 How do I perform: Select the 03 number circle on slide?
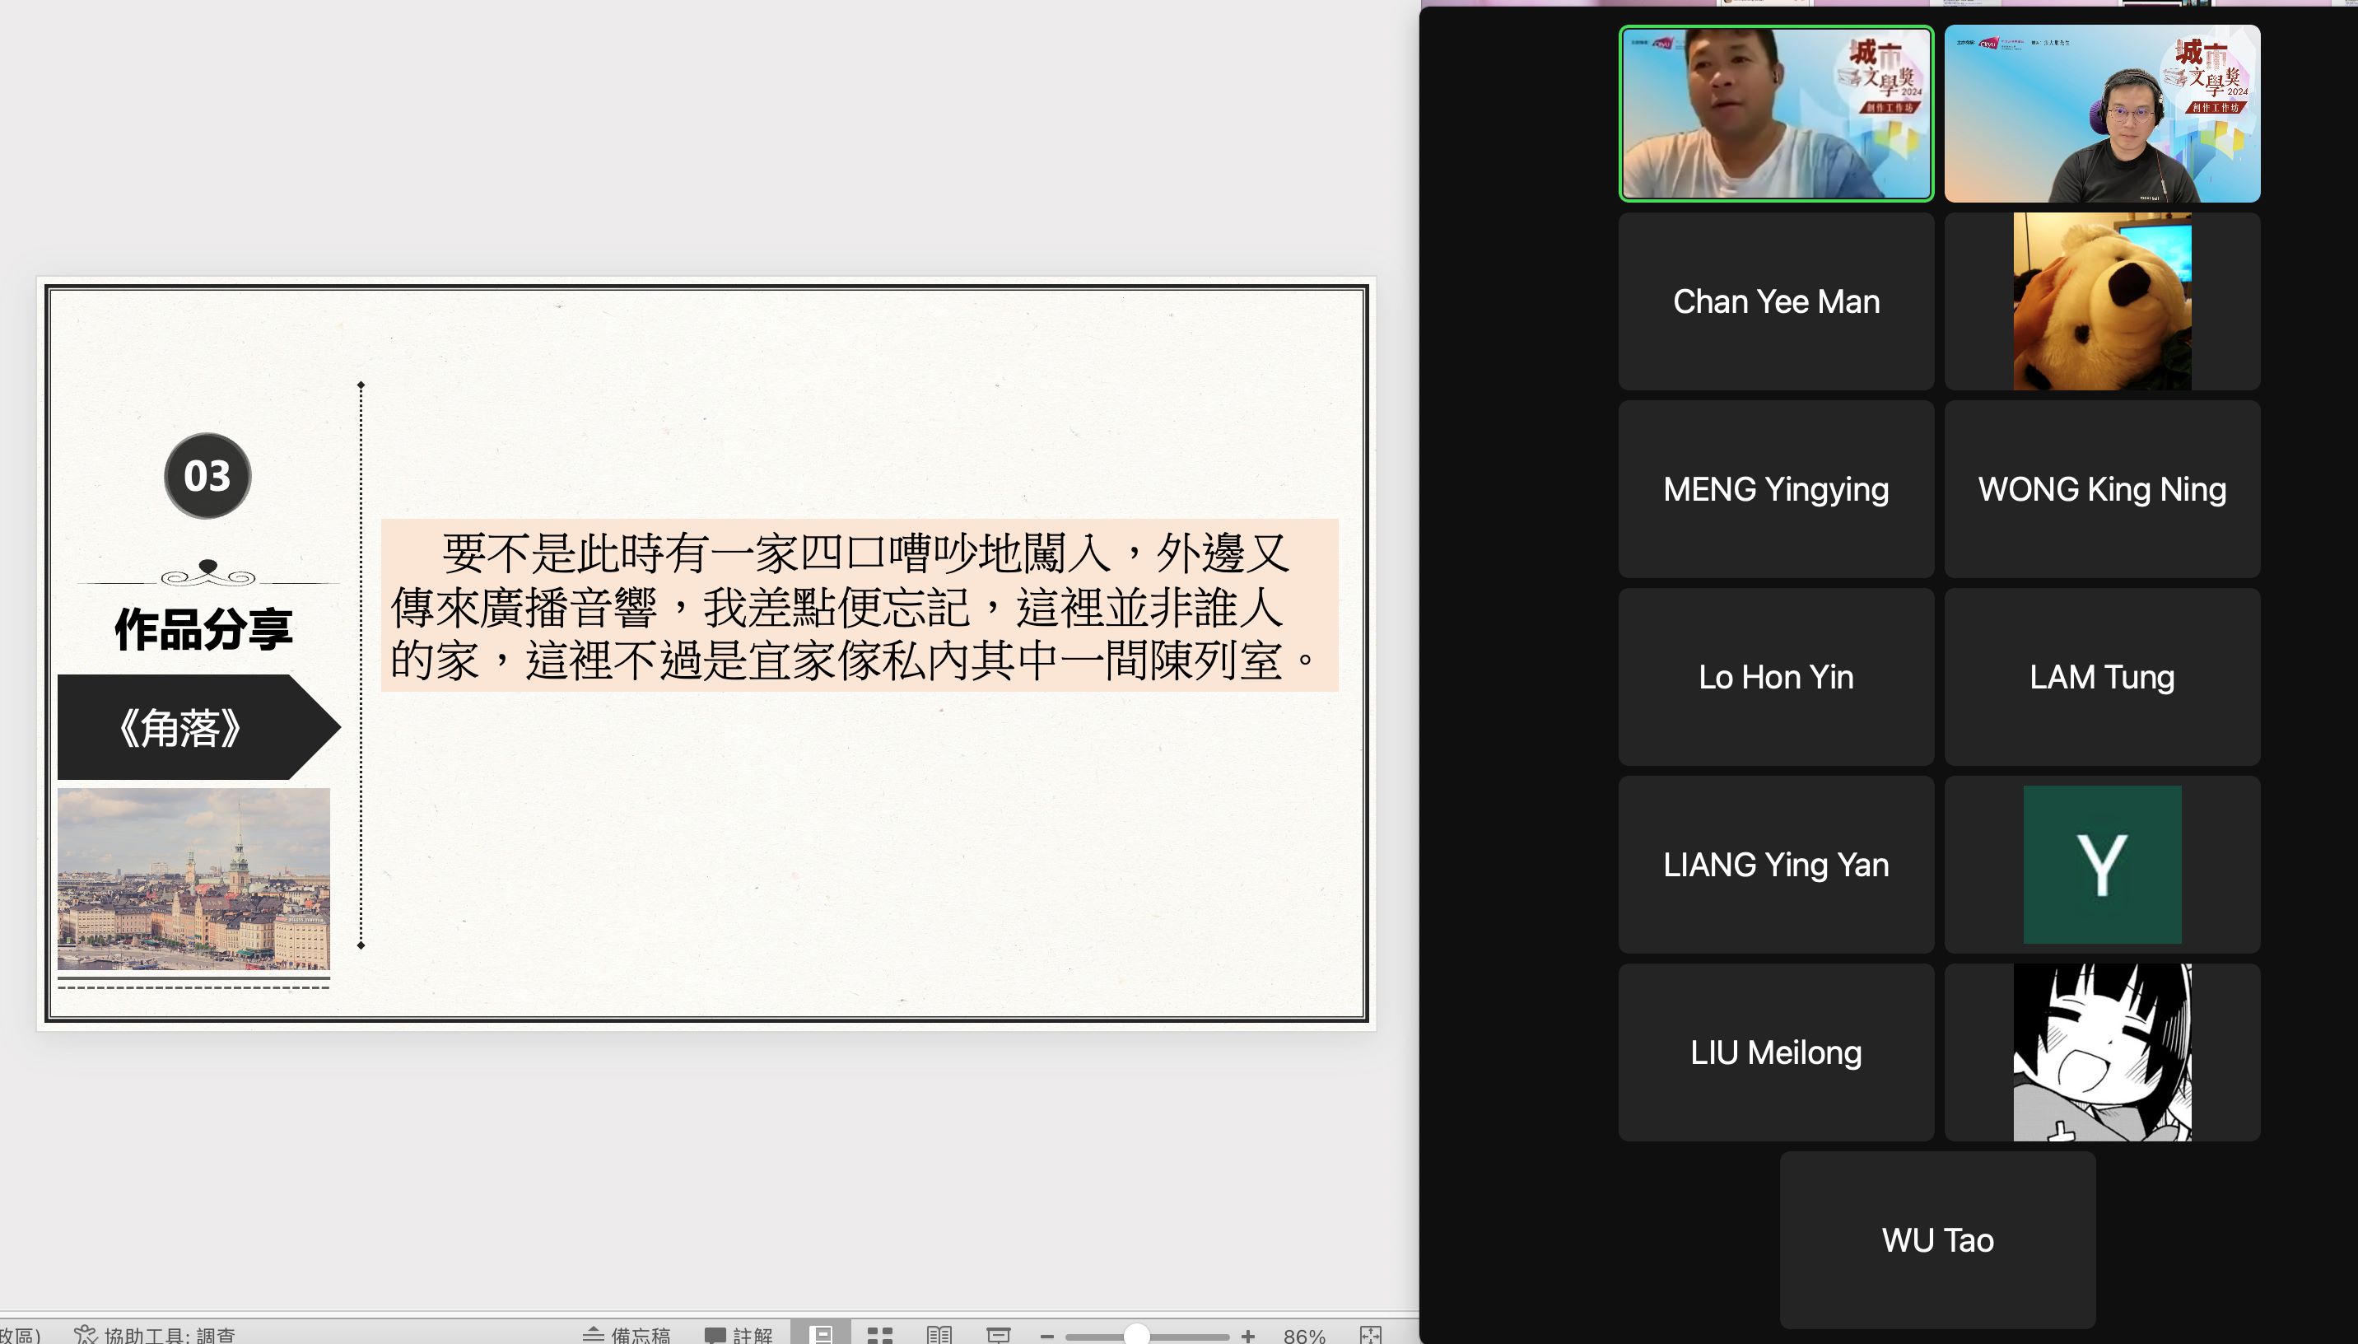pyautogui.click(x=207, y=475)
